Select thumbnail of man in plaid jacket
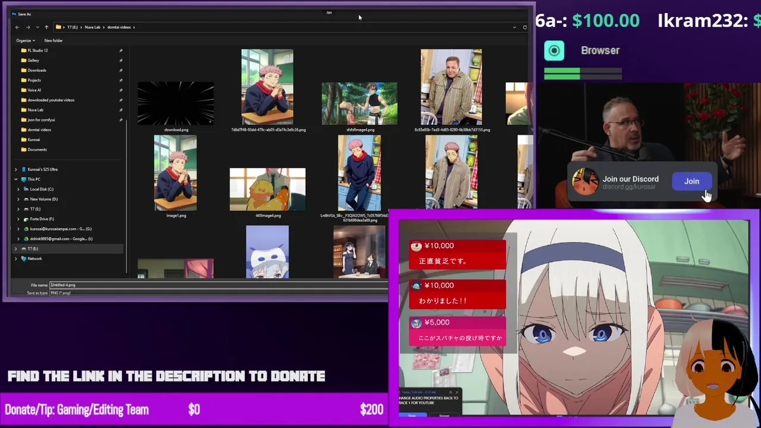The height and width of the screenshot is (428, 761). click(x=451, y=87)
